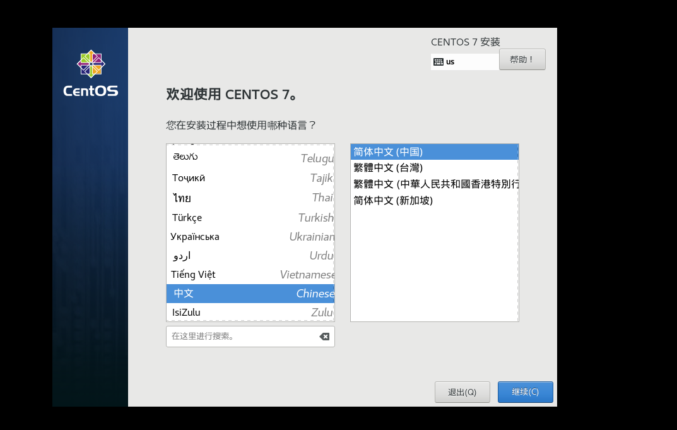Viewport: 677px width, 430px height.
Task: Select Telugu in the language list
Action: (x=250, y=158)
